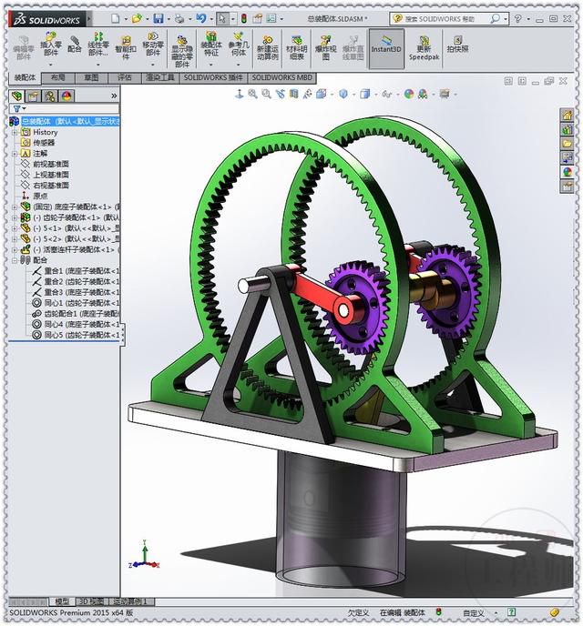
Task: Open dropdown arrow beside Save icon
Action: point(169,19)
